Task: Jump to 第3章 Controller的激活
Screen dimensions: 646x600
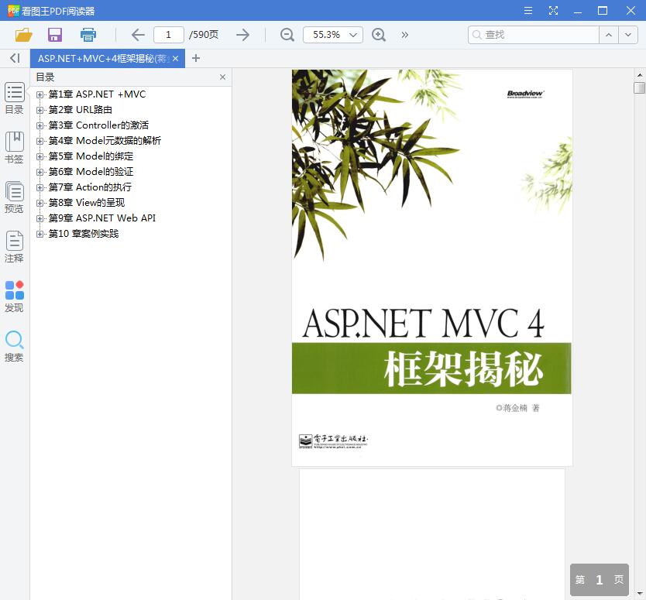Action: pyautogui.click(x=98, y=125)
